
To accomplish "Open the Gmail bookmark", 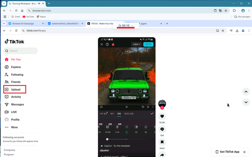I will coord(15,17).
